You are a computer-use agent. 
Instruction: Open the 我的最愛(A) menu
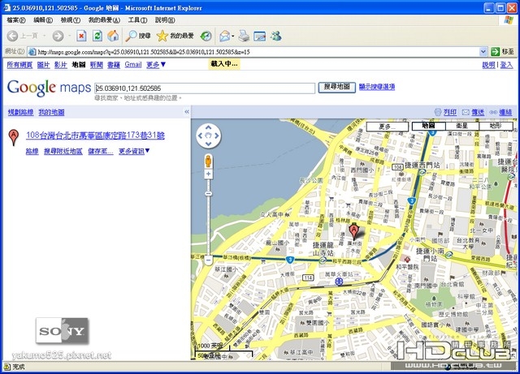(x=104, y=20)
